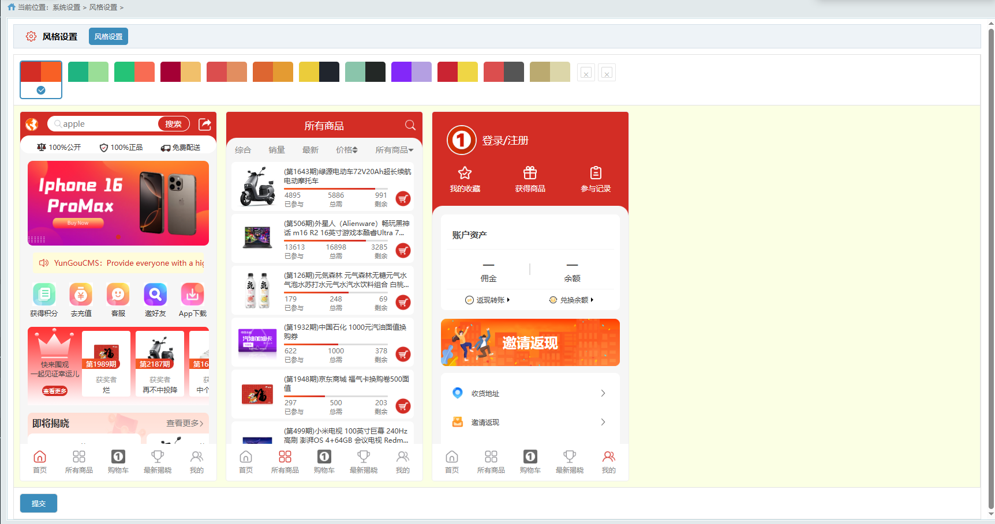Open the 客服 customer service icon
This screenshot has width=995, height=524.
click(118, 295)
